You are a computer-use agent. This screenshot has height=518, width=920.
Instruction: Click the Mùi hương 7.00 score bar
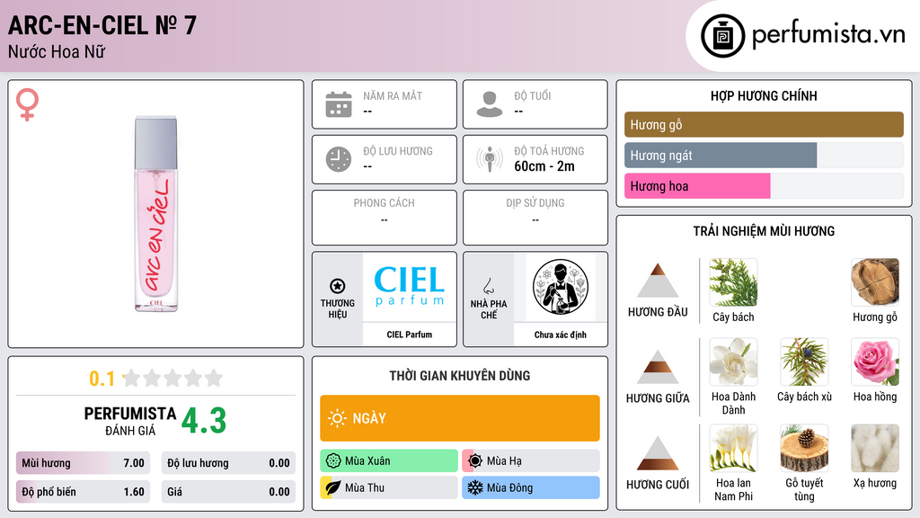click(84, 463)
